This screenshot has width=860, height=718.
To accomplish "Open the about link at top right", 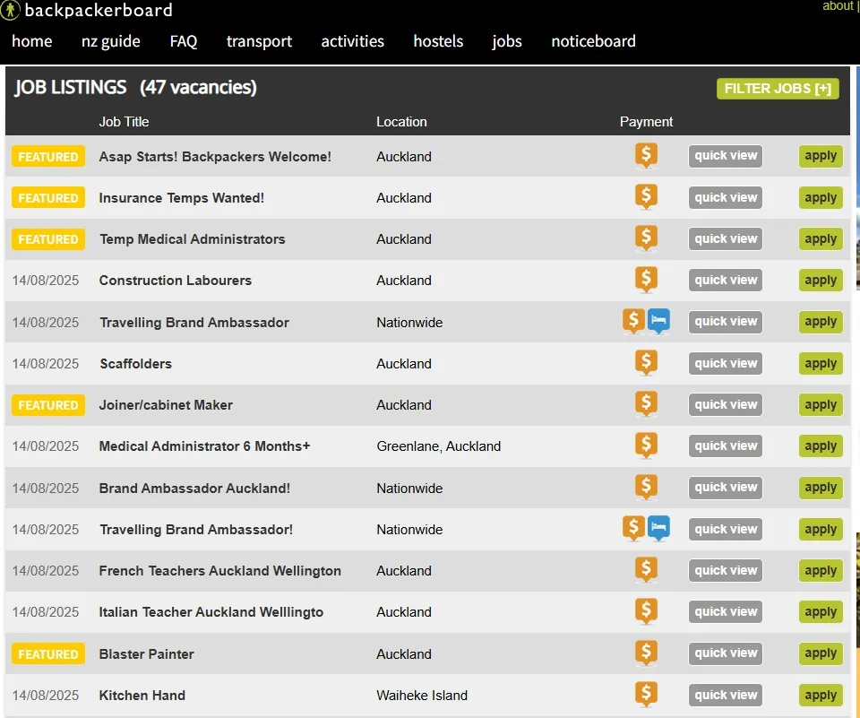I will (x=838, y=6).
